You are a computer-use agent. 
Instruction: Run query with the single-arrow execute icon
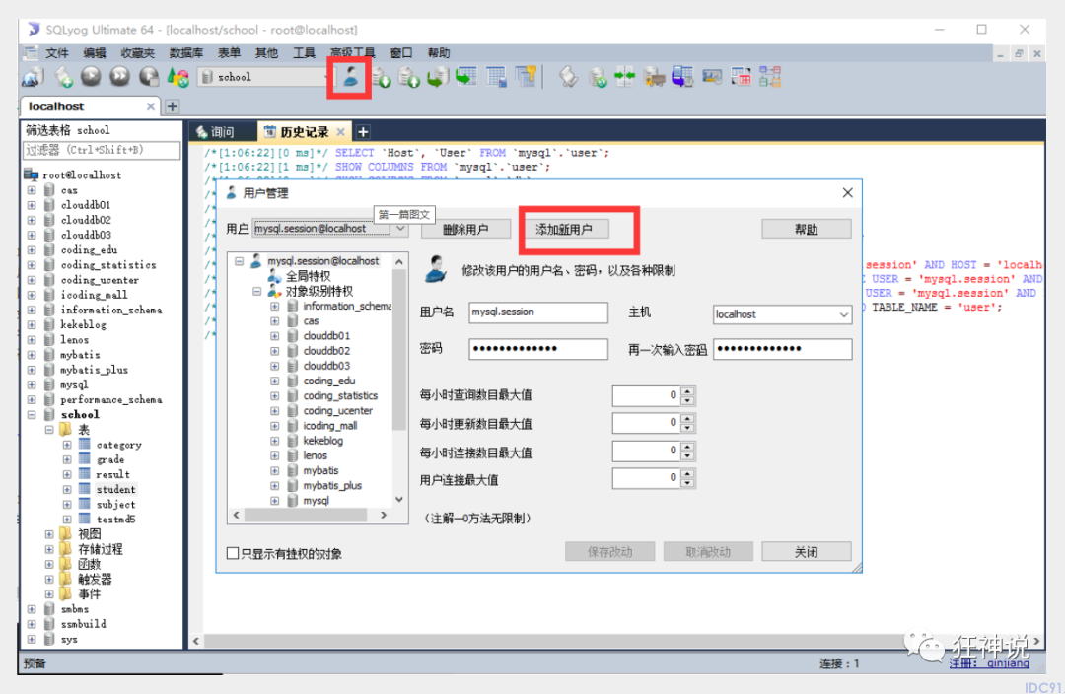point(91,77)
